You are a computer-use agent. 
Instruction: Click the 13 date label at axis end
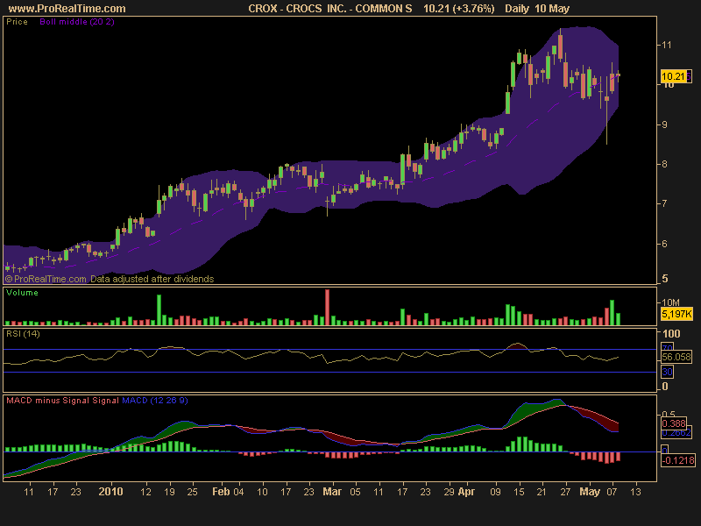[x=635, y=492]
